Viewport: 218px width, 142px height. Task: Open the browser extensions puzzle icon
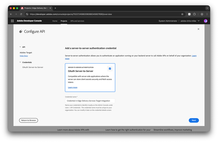[x=195, y=14]
